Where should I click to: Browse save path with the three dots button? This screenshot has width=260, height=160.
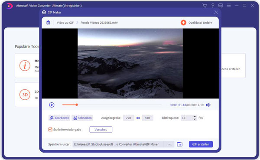[x=169, y=144]
